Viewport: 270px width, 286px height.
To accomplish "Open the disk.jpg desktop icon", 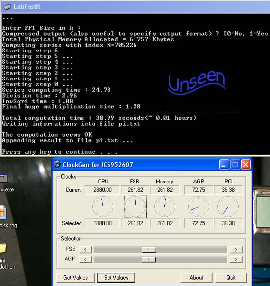I will (3, 212).
